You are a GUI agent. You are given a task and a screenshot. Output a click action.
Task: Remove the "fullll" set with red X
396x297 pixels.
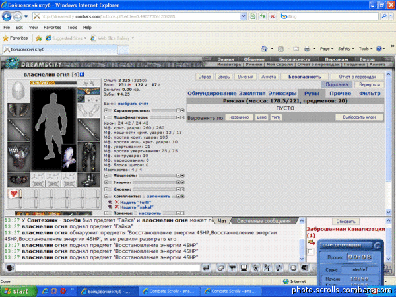117,202
